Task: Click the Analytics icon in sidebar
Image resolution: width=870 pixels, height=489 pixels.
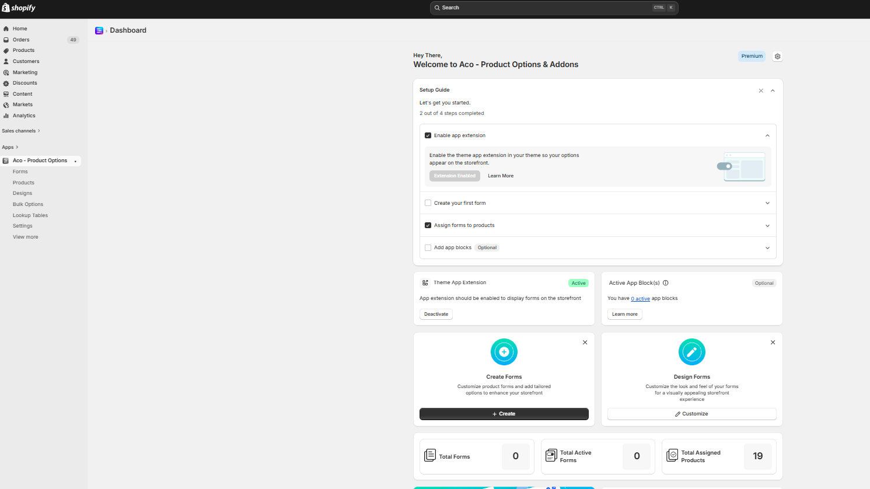Action: point(6,116)
